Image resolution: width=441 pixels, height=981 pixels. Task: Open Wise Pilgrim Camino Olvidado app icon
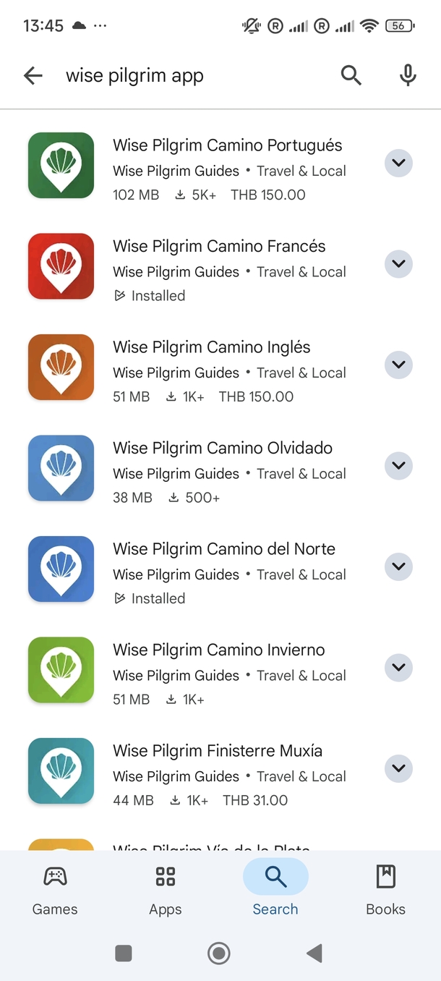coord(61,468)
